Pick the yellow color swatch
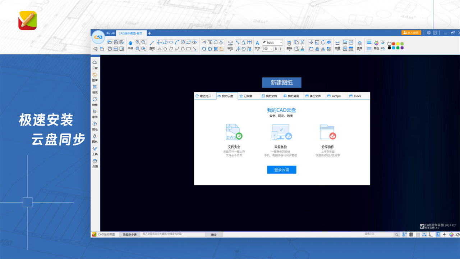The image size is (460, 259). pyautogui.click(x=398, y=44)
